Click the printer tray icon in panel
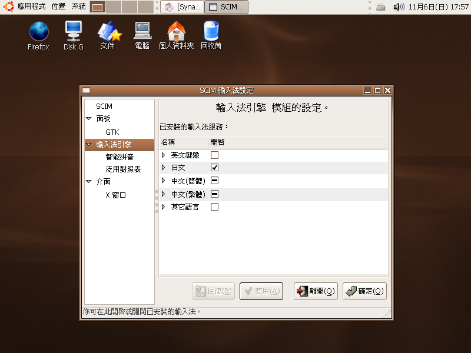This screenshot has width=471, height=353. pos(380,7)
